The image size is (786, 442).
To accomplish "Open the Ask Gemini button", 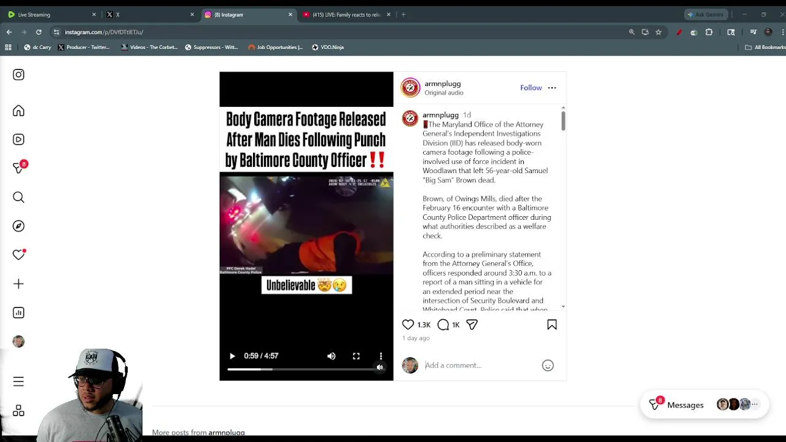I will tap(706, 14).
